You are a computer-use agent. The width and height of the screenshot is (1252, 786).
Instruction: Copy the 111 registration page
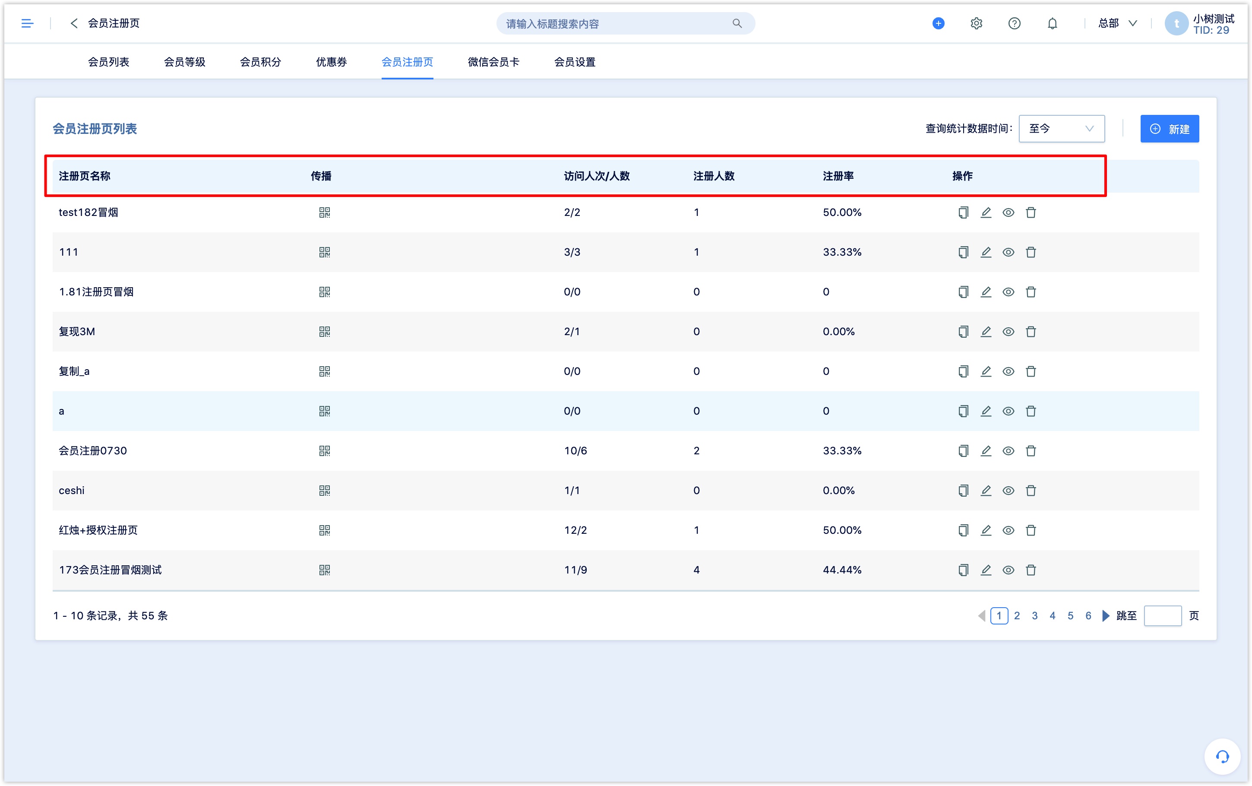point(963,252)
